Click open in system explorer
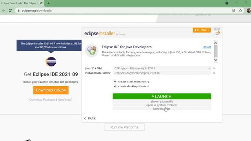This screenshot has width=251, height=141. coord(162,105)
